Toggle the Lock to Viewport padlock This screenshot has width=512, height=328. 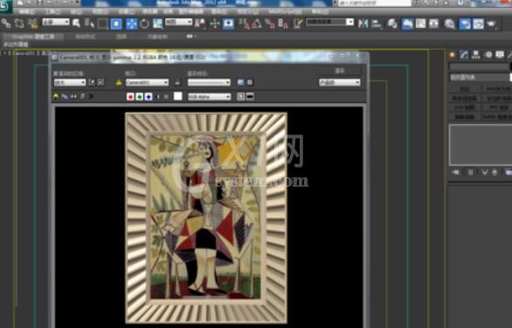(x=177, y=83)
